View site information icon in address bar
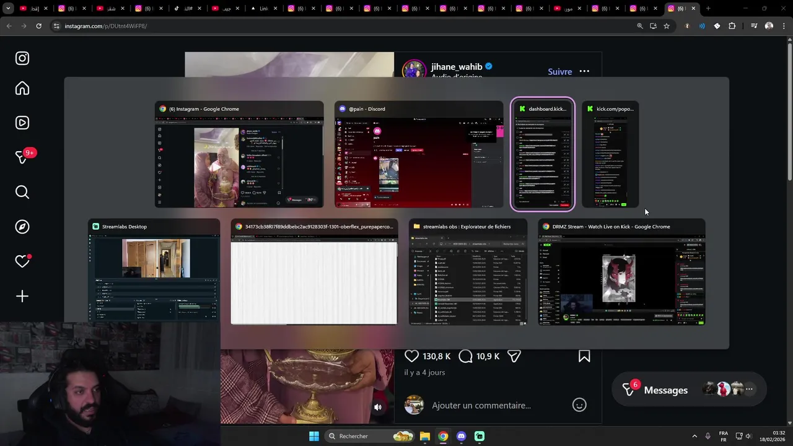The image size is (793, 446). click(x=56, y=26)
